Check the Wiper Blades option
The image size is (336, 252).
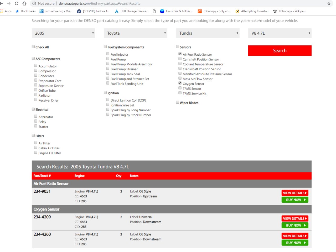point(178,102)
